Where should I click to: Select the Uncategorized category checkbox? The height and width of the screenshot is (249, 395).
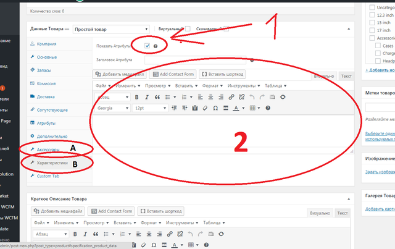(x=372, y=7)
